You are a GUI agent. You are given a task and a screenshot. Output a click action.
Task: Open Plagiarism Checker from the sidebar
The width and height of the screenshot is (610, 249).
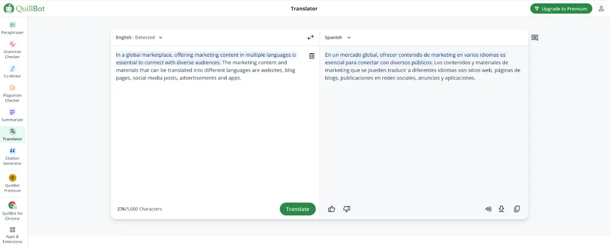[13, 93]
